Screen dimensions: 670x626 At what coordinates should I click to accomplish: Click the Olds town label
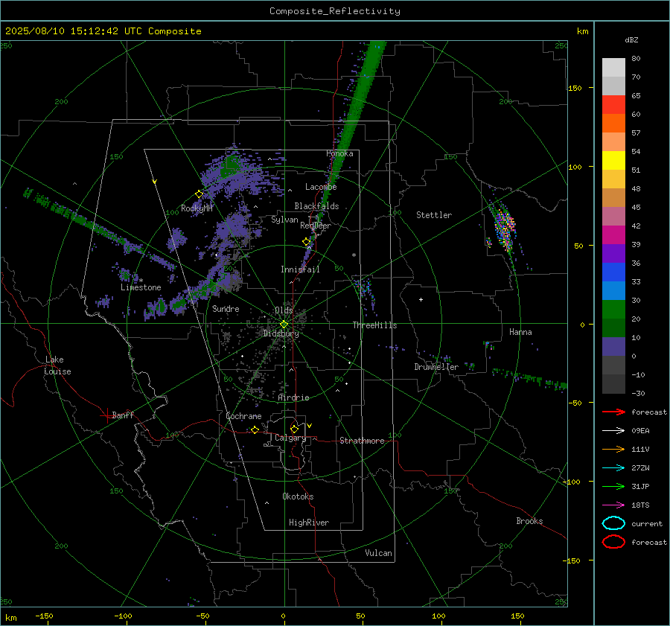284,310
